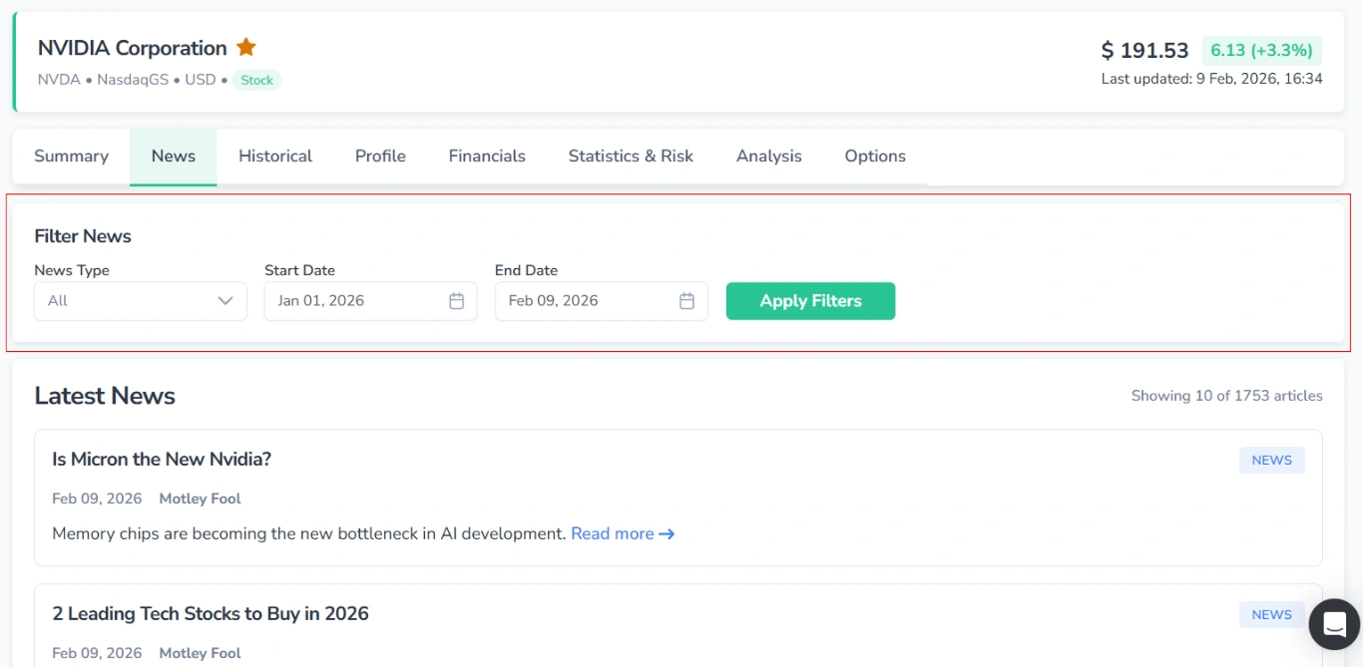Select the Options tab

pyautogui.click(x=875, y=157)
